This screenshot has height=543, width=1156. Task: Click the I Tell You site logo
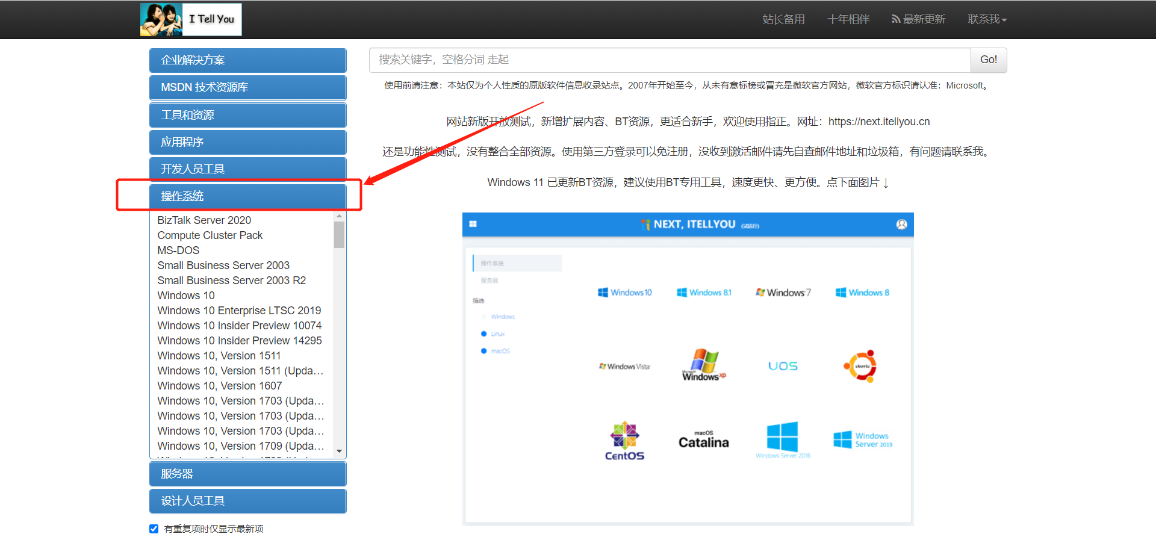click(190, 19)
